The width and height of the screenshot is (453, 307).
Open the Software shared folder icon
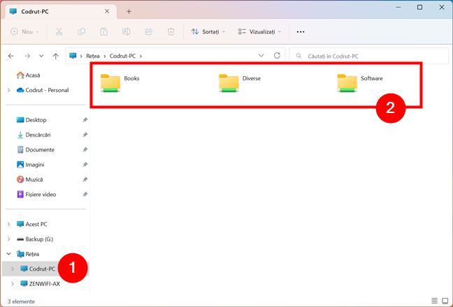(x=347, y=83)
